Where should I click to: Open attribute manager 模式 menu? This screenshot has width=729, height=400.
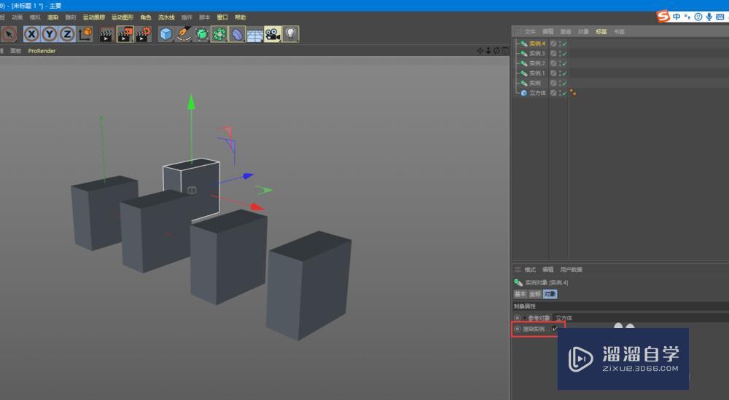pos(530,270)
